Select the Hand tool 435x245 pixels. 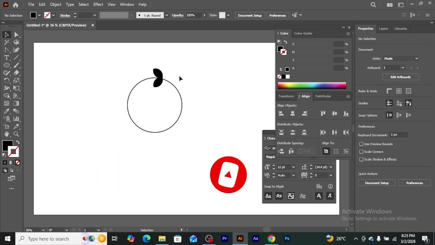6,134
